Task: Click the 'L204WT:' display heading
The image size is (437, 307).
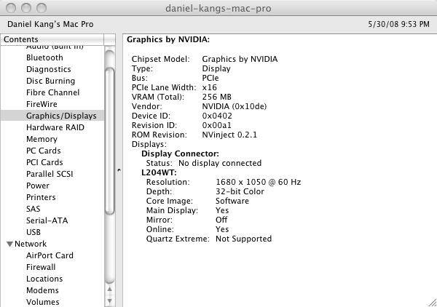Action: 159,172
